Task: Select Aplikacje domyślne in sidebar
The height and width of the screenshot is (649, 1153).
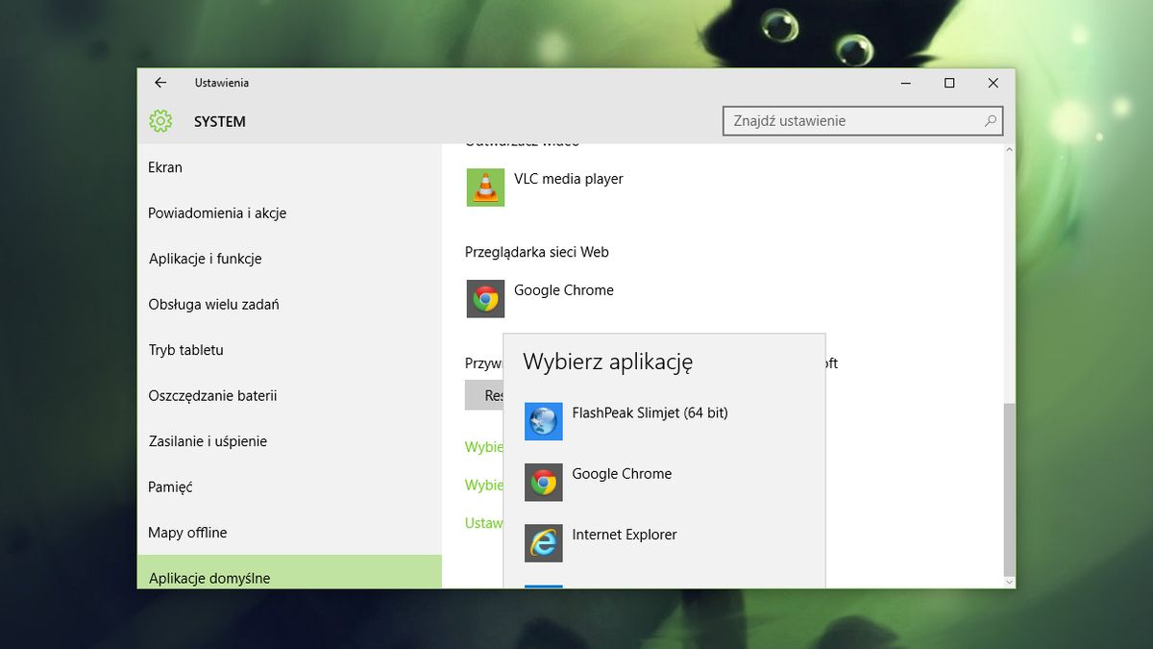Action: (289, 572)
